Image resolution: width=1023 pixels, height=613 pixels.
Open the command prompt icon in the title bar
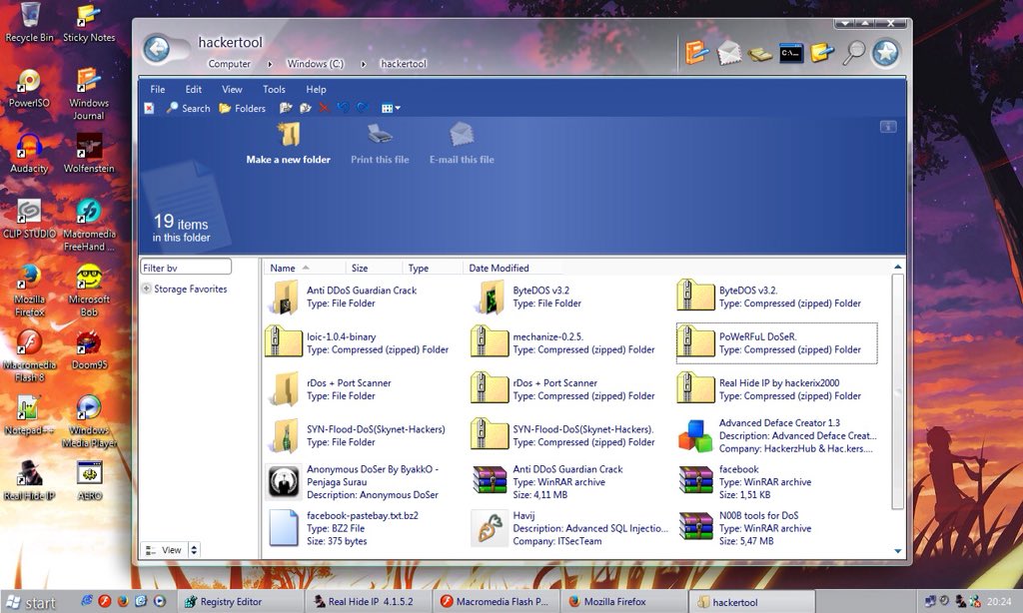click(791, 53)
